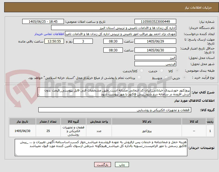Select the خدمت radio button
The width and height of the screenshot is (219, 172).
pos(161,71)
